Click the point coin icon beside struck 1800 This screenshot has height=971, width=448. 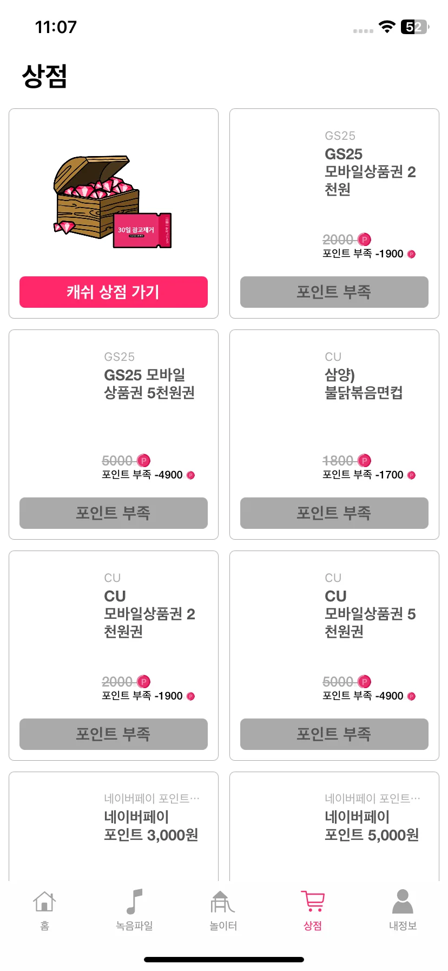click(365, 461)
